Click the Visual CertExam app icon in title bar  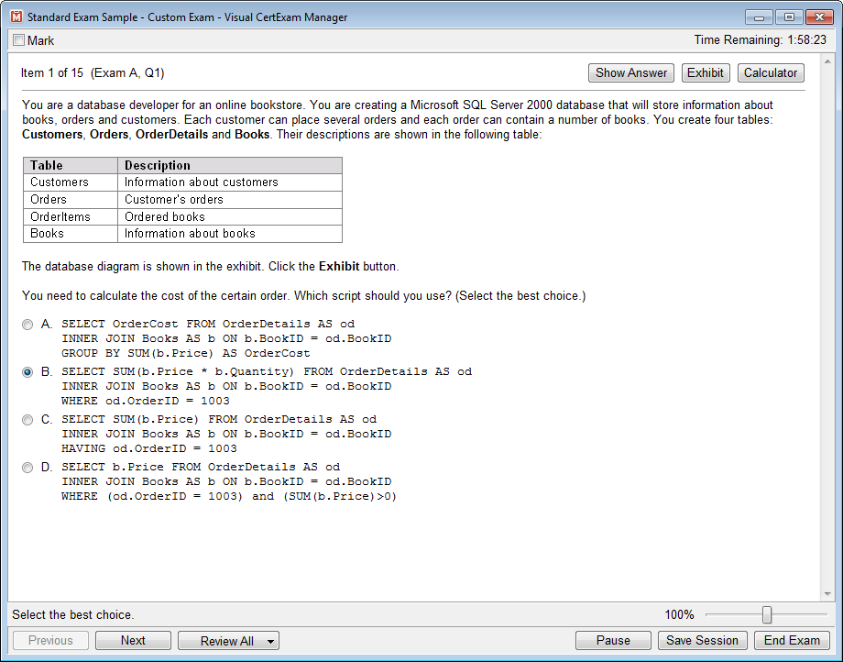pyautogui.click(x=16, y=17)
